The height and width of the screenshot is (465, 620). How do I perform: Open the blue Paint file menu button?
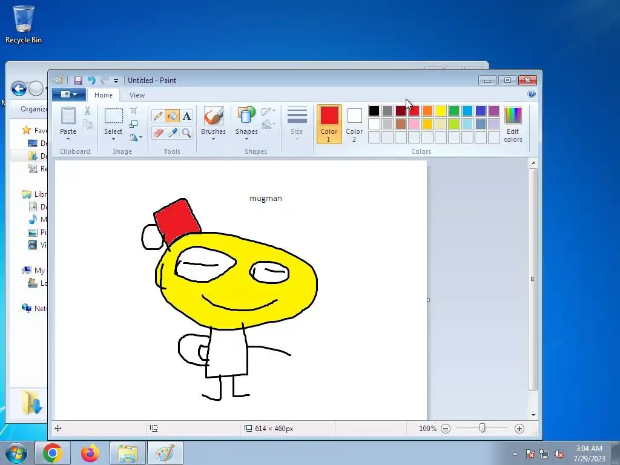point(69,94)
